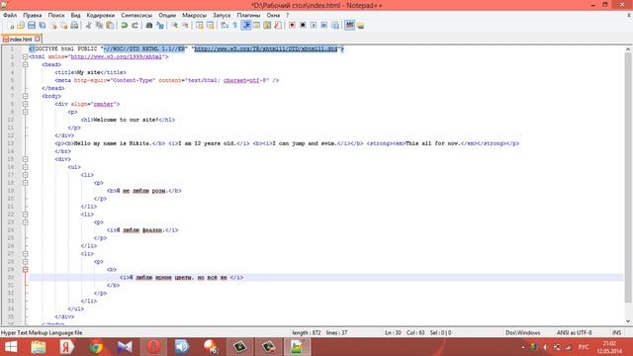
Task: Click the Copy toolbar icon
Action: pos(99,26)
